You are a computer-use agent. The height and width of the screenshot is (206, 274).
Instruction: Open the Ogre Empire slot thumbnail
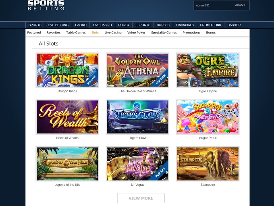[208, 70]
